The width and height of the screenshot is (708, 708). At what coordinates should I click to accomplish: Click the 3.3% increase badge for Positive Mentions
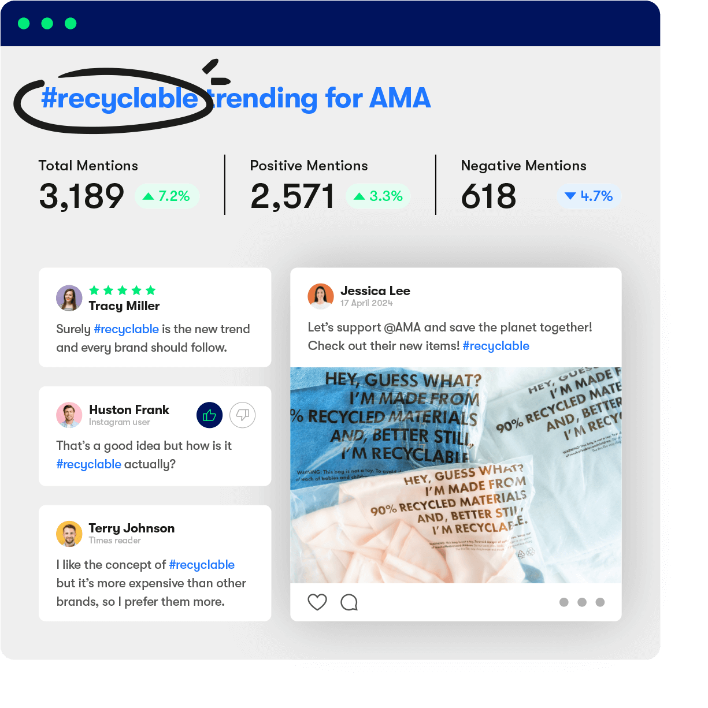[379, 196]
